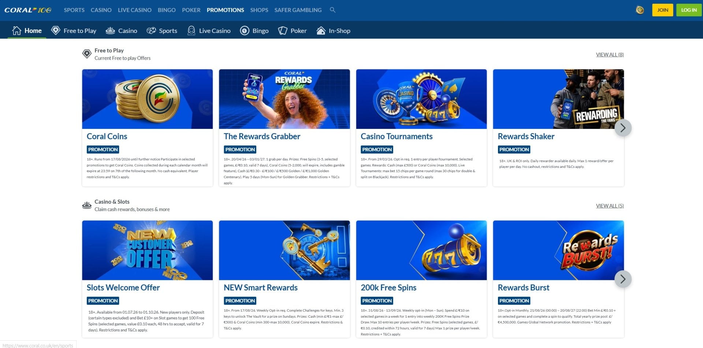Open SAFER GAMBLING in the top menu
703x348 pixels.
[x=298, y=10]
